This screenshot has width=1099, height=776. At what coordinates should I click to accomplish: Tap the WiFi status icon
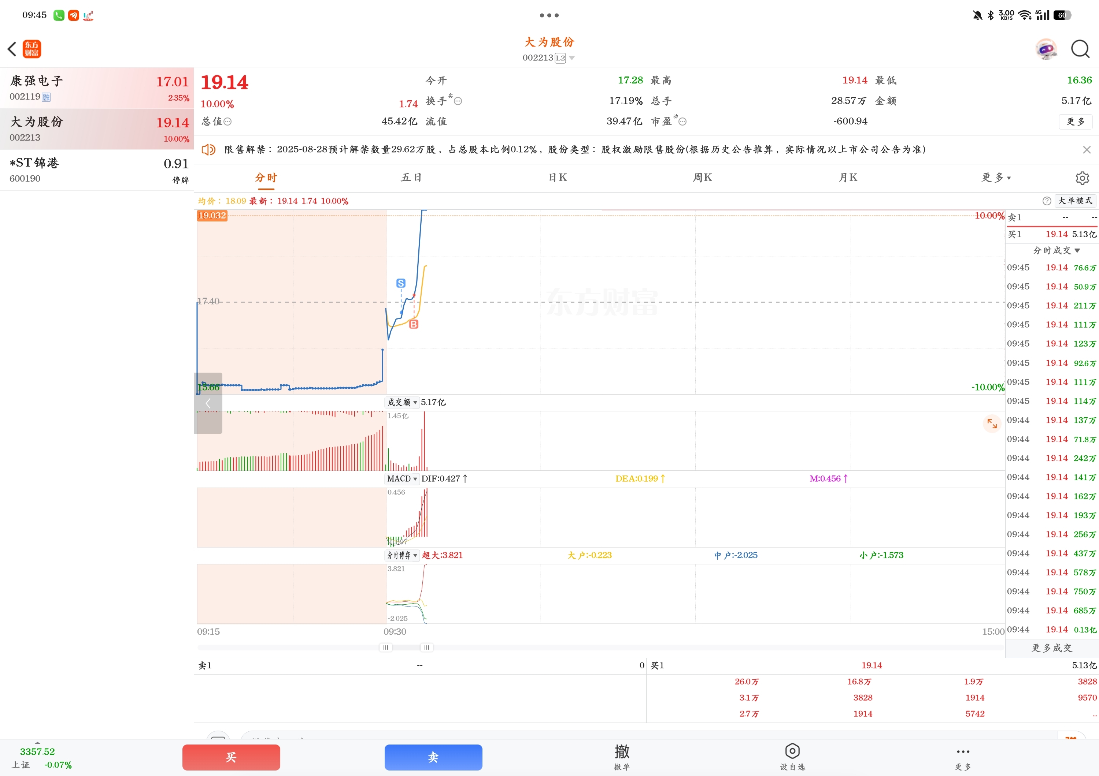[1025, 15]
